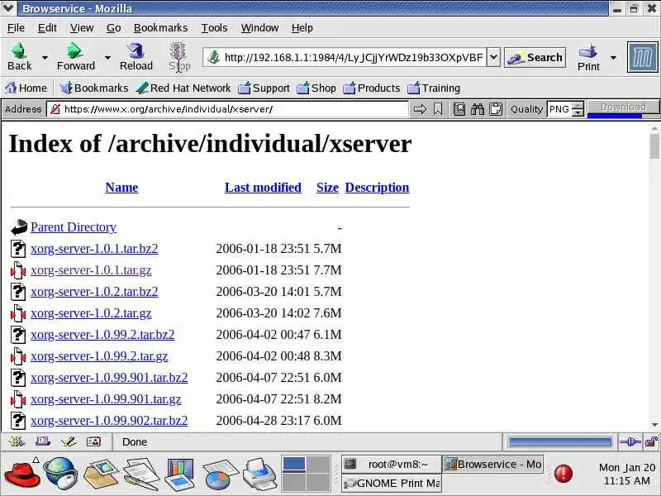The image size is (661, 496).
Task: Click the Mozilla URL field
Action: [x=345, y=57]
